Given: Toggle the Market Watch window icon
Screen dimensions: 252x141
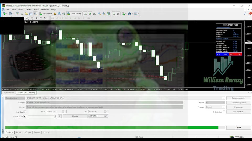Looking at the screenshot, I should (x=17, y=14).
